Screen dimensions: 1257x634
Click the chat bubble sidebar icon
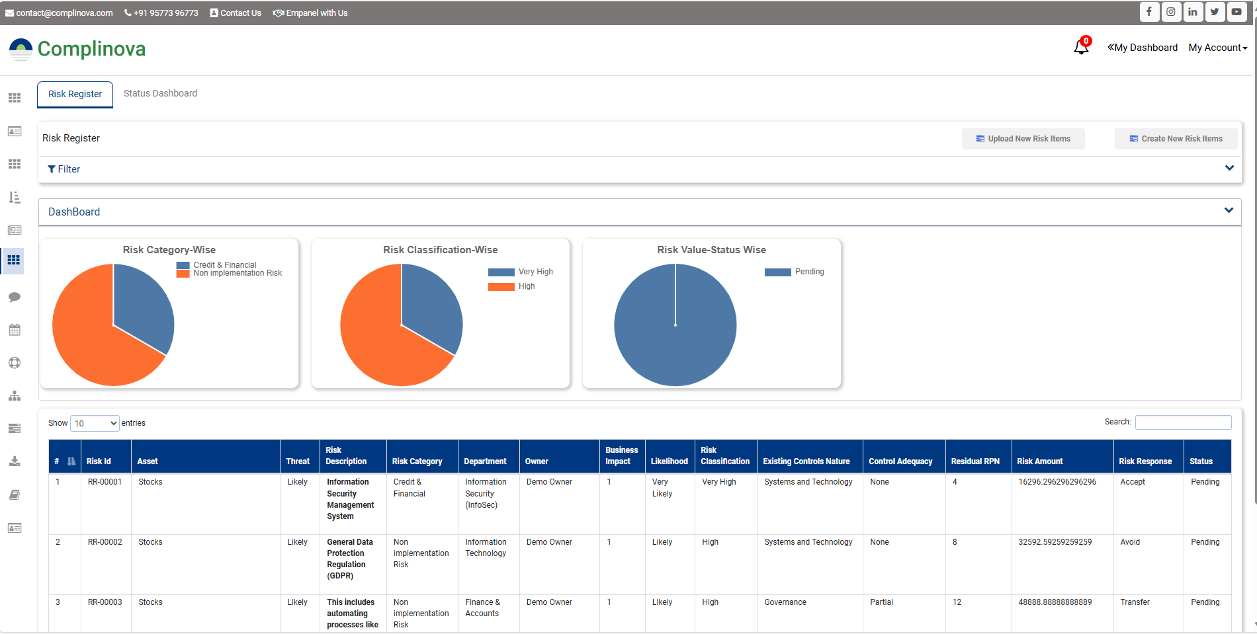tap(15, 297)
